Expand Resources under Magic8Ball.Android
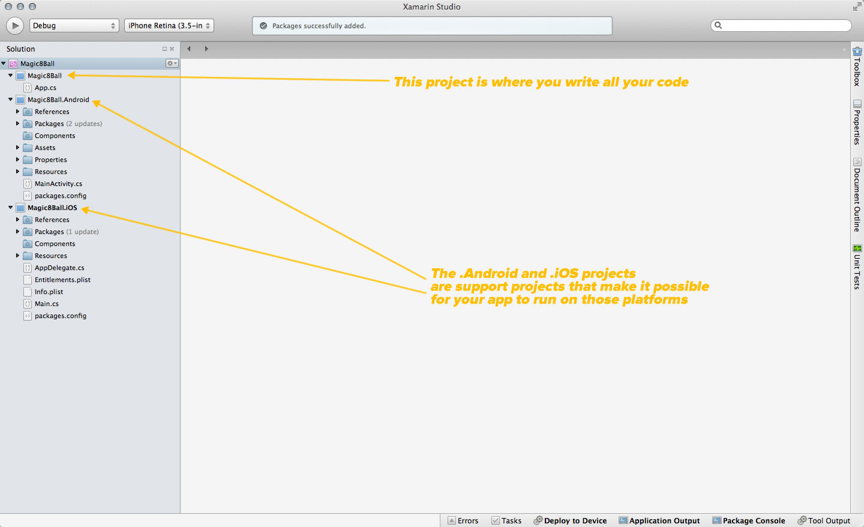864x527 pixels. (x=18, y=172)
